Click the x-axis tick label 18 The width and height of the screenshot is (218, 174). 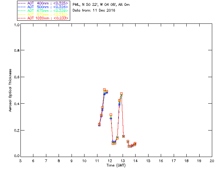click(186, 161)
